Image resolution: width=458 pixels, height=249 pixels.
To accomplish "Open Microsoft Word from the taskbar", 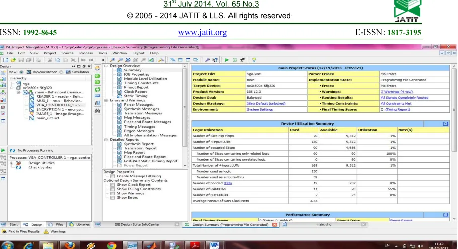I will [215, 245].
